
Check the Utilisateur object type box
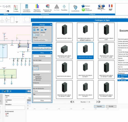34,77
